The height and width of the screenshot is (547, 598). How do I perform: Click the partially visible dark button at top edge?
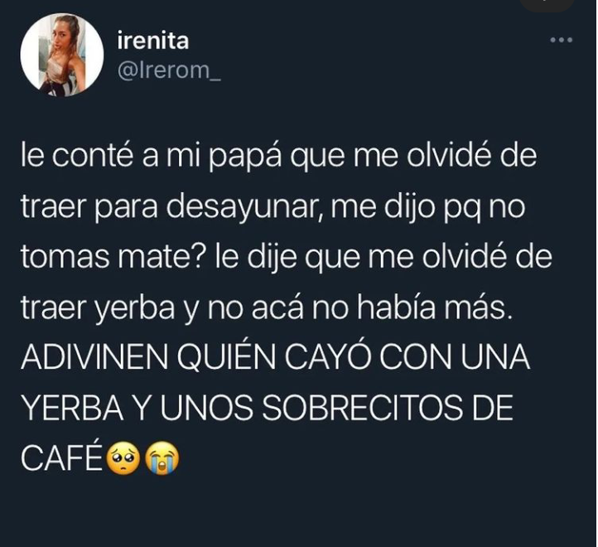point(547,5)
